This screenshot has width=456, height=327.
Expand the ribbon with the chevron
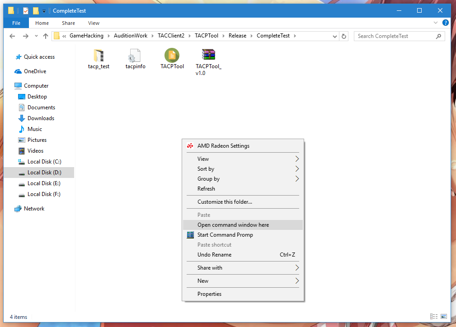pos(436,23)
